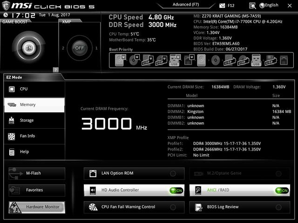This screenshot has height=223, width=298.
Task: Select the legacy CD/DVD boot icon without UEFI tag
Action: click(216, 60)
